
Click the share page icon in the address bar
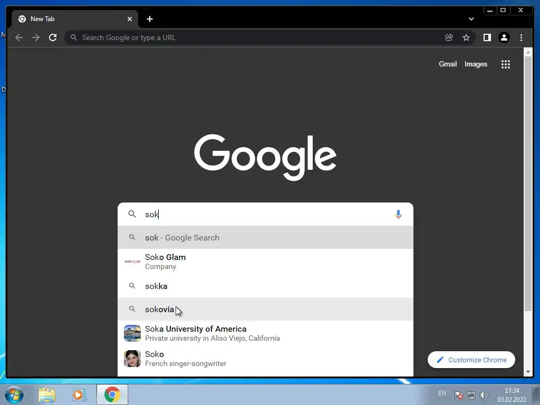pos(449,37)
